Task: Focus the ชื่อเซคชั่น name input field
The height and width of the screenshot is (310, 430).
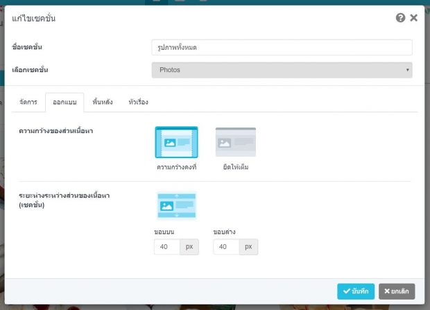Action: [282, 47]
